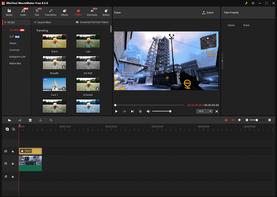
Task: Toggle the lock on the audio track
Action: click(13, 176)
